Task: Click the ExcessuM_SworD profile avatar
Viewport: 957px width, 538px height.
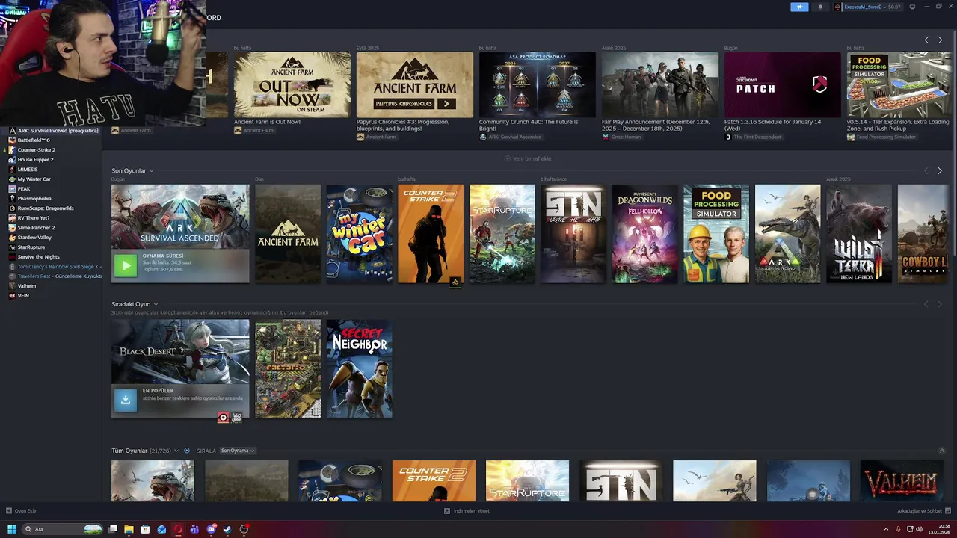Action: click(x=838, y=7)
